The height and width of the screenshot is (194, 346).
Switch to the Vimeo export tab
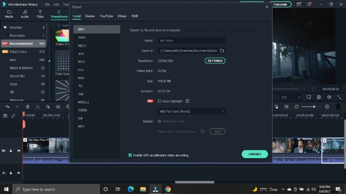click(122, 16)
